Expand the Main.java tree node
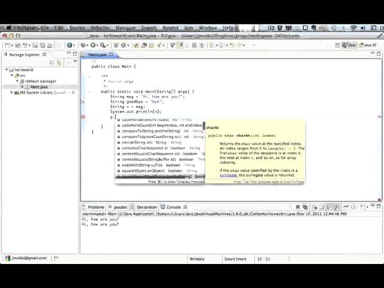Screen dimensions: 384x288 pos(23,86)
